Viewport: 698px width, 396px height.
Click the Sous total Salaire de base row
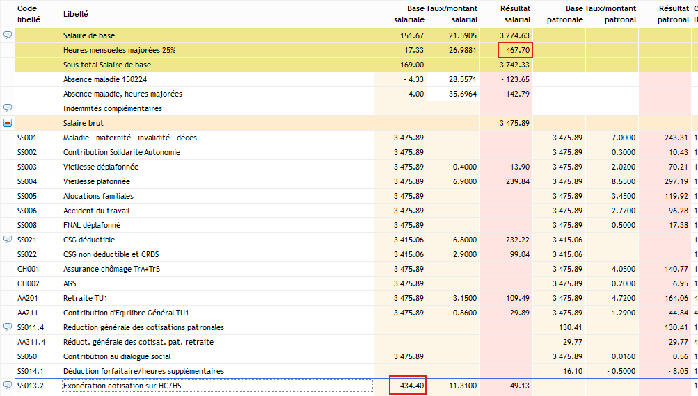tap(107, 65)
